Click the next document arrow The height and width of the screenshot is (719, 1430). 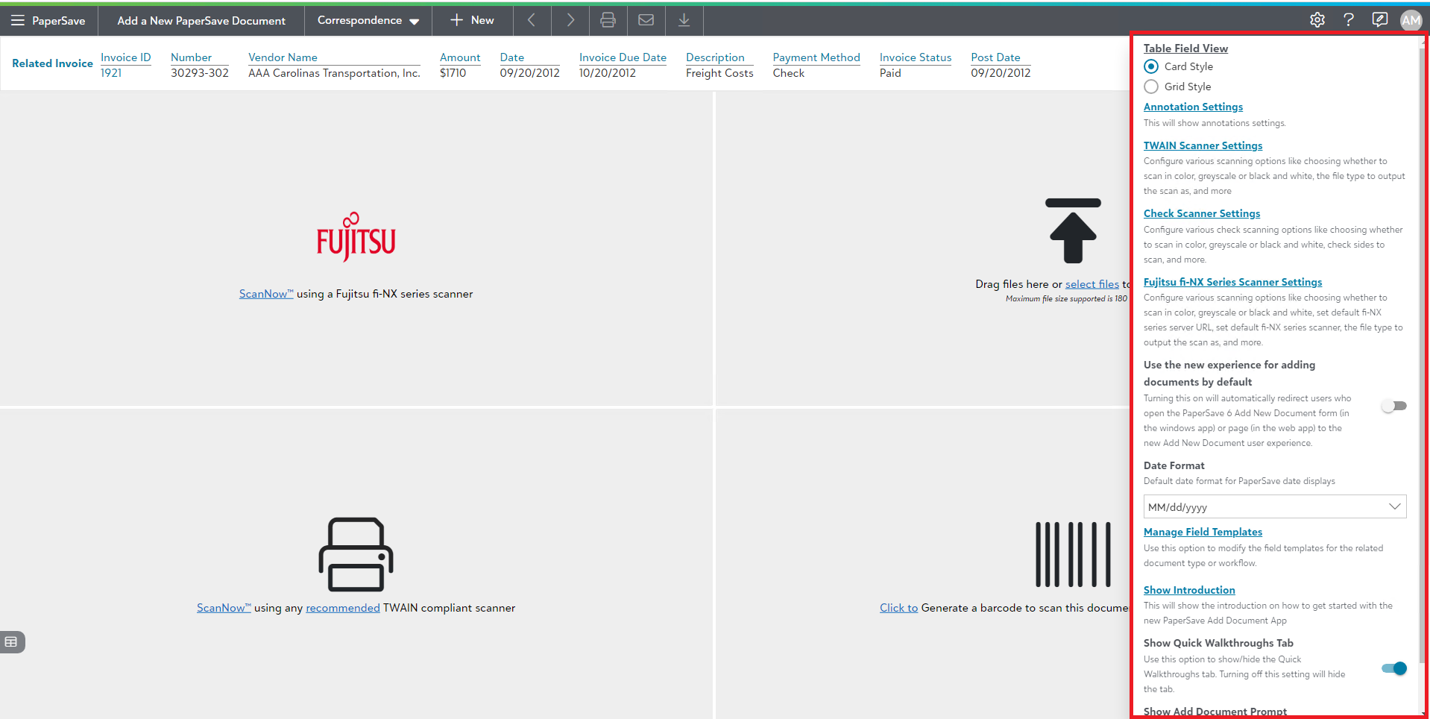coord(570,20)
